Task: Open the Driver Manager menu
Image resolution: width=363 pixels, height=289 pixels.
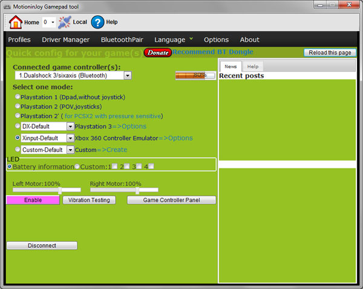Action: [x=65, y=39]
